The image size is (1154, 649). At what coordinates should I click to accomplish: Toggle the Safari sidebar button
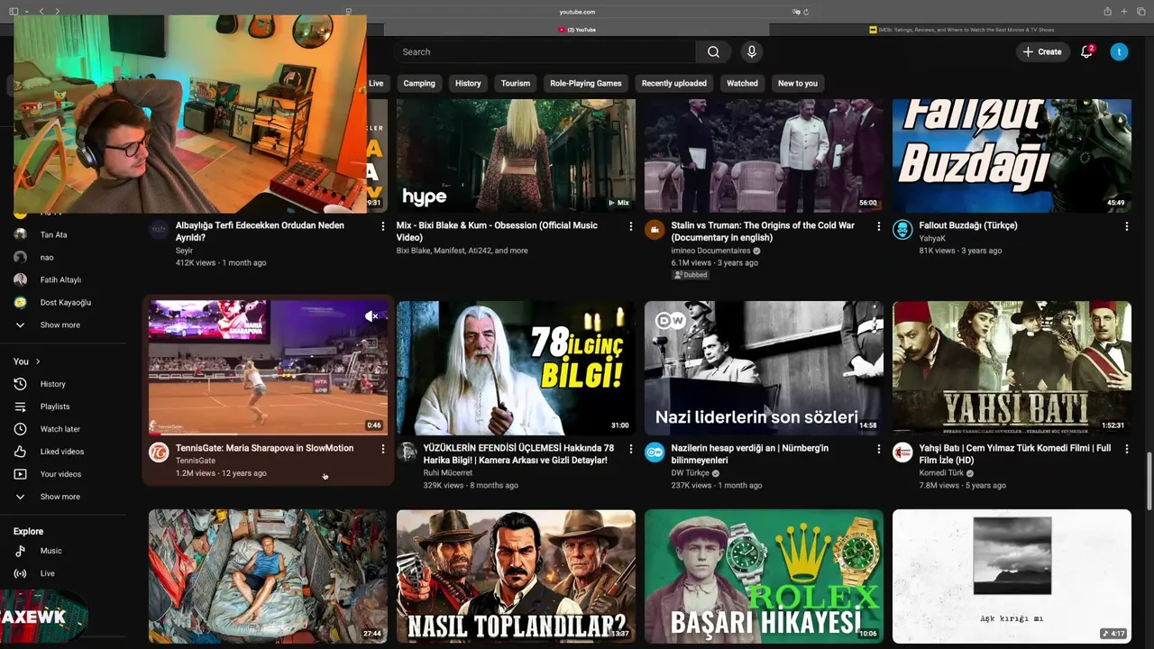click(x=14, y=12)
